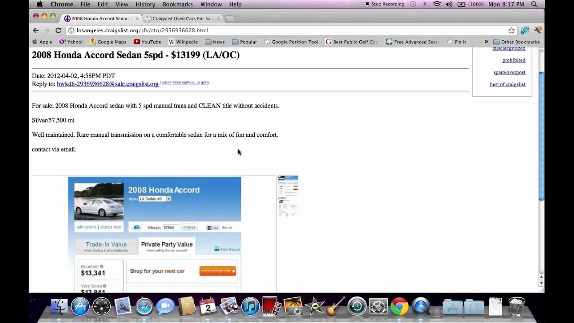The height and width of the screenshot is (323, 574).
Task: Open iMovie star icon in dock
Action: tap(314, 306)
